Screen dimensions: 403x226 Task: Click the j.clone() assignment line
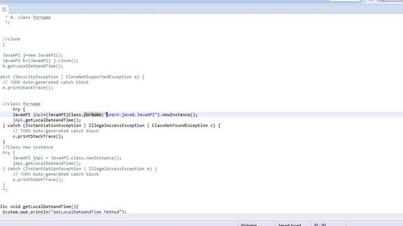[40, 60]
